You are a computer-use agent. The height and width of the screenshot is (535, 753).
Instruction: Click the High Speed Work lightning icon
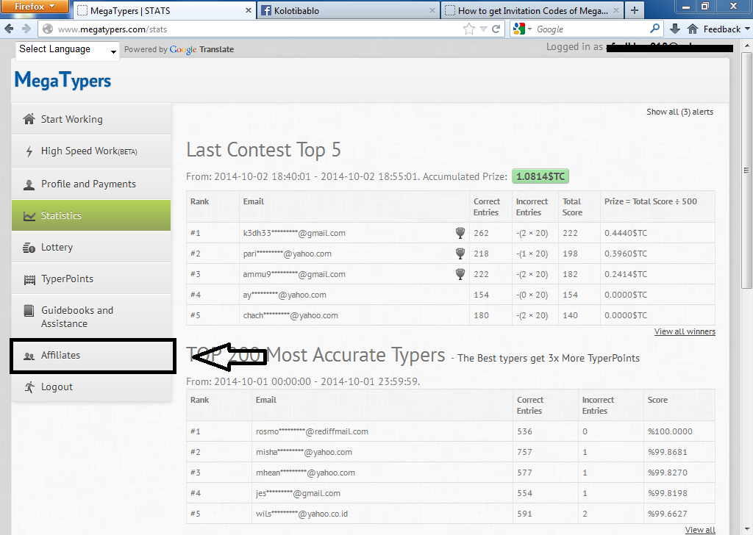(x=29, y=151)
